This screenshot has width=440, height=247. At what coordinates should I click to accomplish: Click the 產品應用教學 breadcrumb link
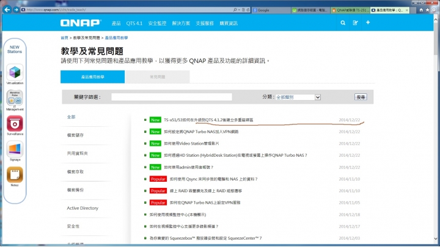click(116, 38)
